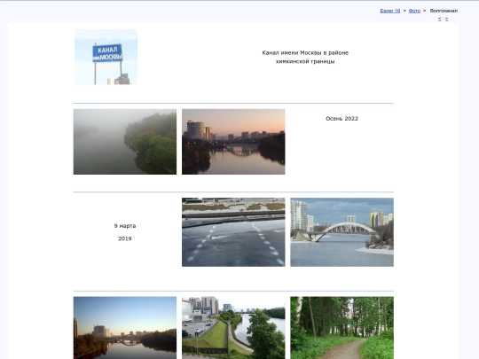
Task: Open the Канал им. Москвы sign photo
Action: coord(106,57)
